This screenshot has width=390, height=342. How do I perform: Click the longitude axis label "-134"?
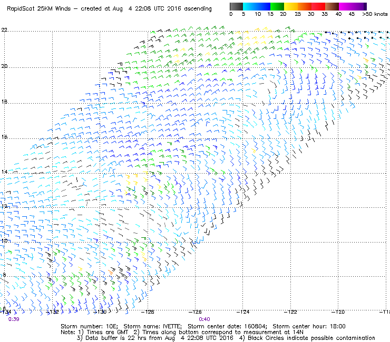point(5,312)
